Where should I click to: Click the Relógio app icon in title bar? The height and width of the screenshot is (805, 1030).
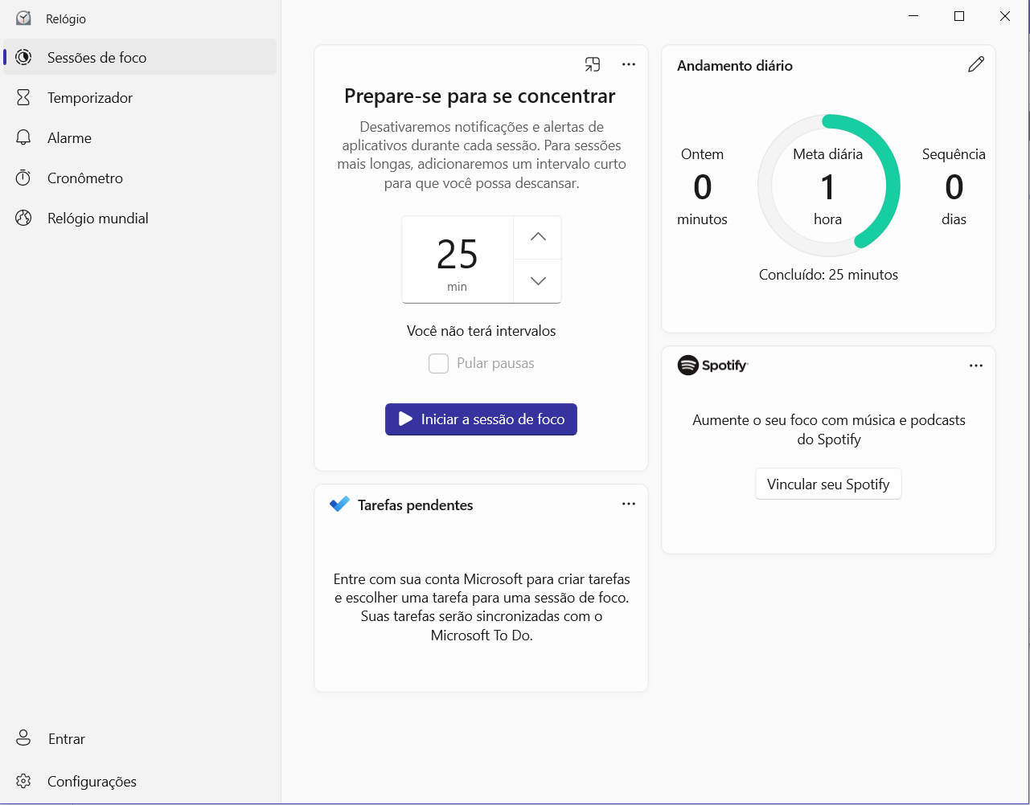(x=23, y=18)
